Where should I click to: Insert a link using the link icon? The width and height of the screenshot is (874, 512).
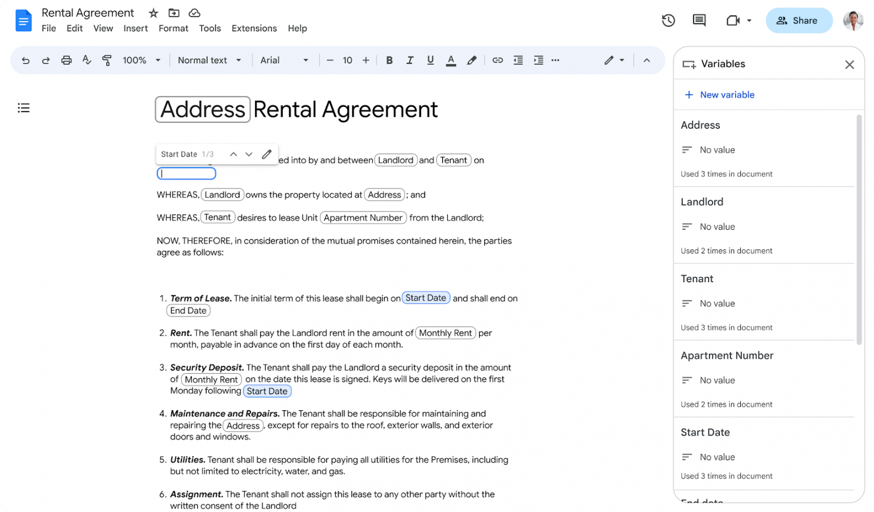pos(497,60)
